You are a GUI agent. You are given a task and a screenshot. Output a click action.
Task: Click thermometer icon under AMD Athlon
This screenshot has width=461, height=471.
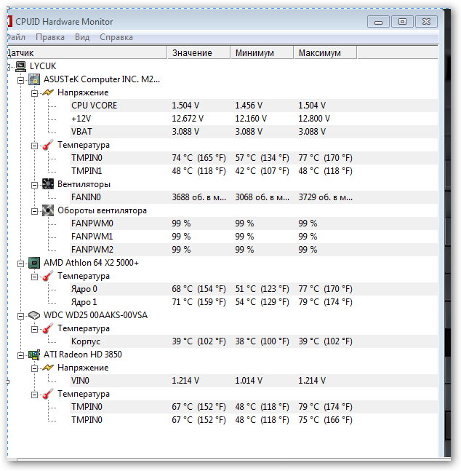[x=48, y=276]
